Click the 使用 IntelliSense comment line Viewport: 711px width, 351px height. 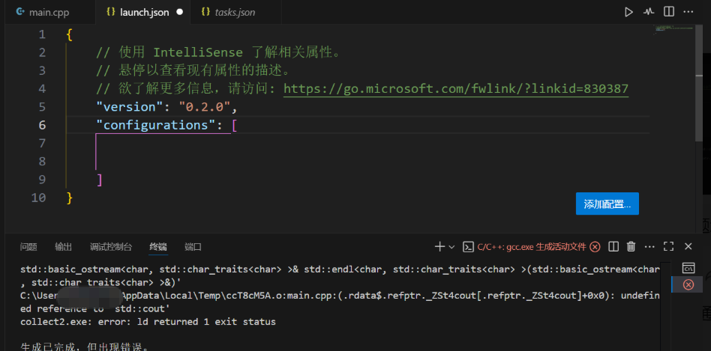coord(218,52)
